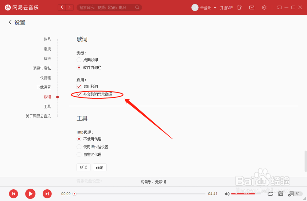Toggle the 启用歌词 checkbox
The image size is (307, 201).
[79, 86]
